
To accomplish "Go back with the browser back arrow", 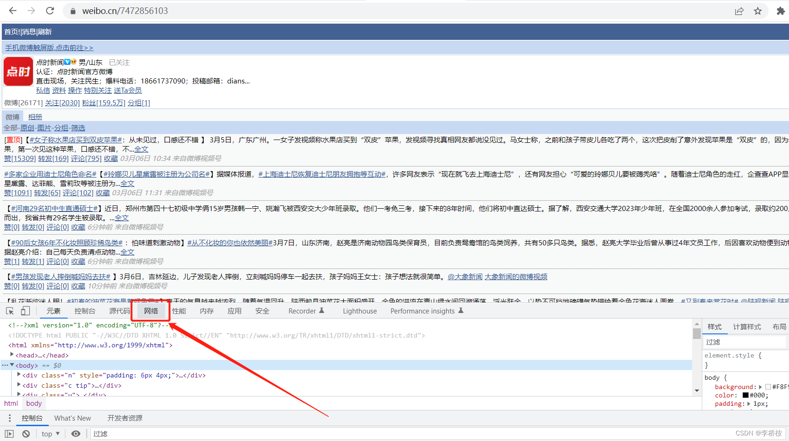I will click(x=13, y=11).
